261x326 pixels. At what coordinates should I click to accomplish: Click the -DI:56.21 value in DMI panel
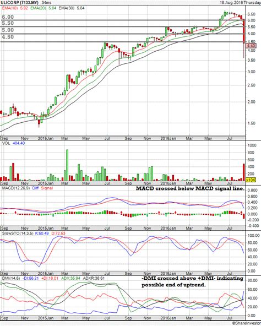[x=30, y=278]
